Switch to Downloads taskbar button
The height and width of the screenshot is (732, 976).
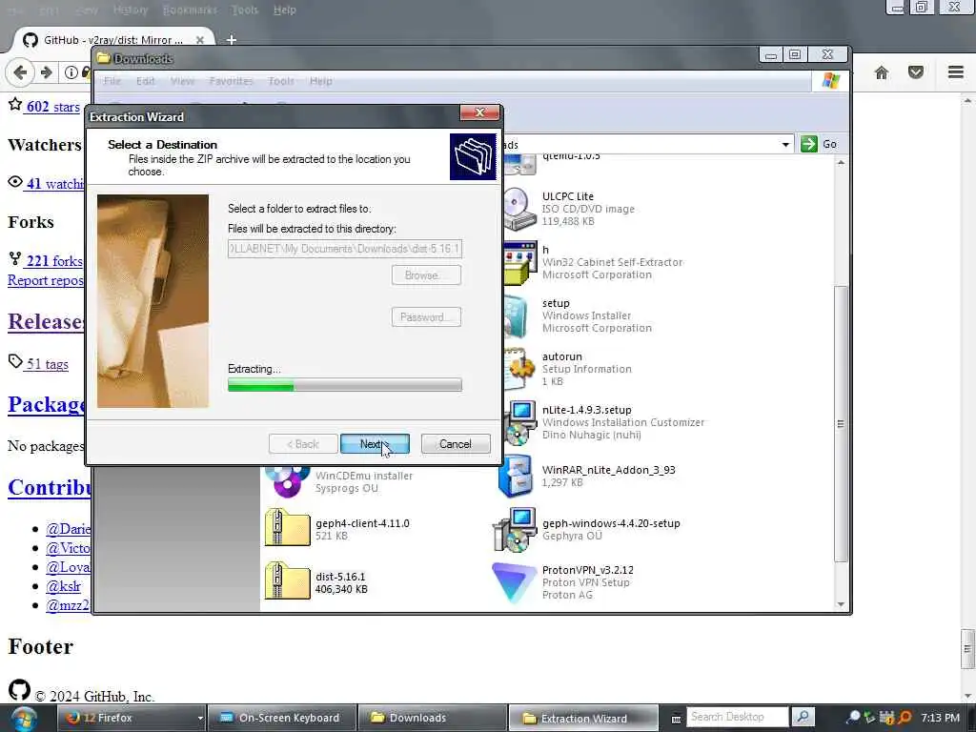coord(434,718)
